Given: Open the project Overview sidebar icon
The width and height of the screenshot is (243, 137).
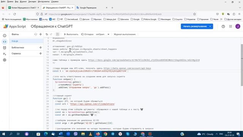Looking at the screenshot, I should (5, 35).
